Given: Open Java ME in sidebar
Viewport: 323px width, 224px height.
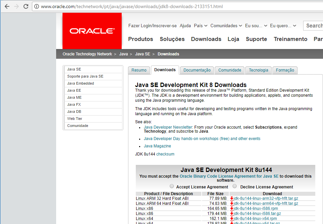Looking at the screenshot, I should [93, 98].
